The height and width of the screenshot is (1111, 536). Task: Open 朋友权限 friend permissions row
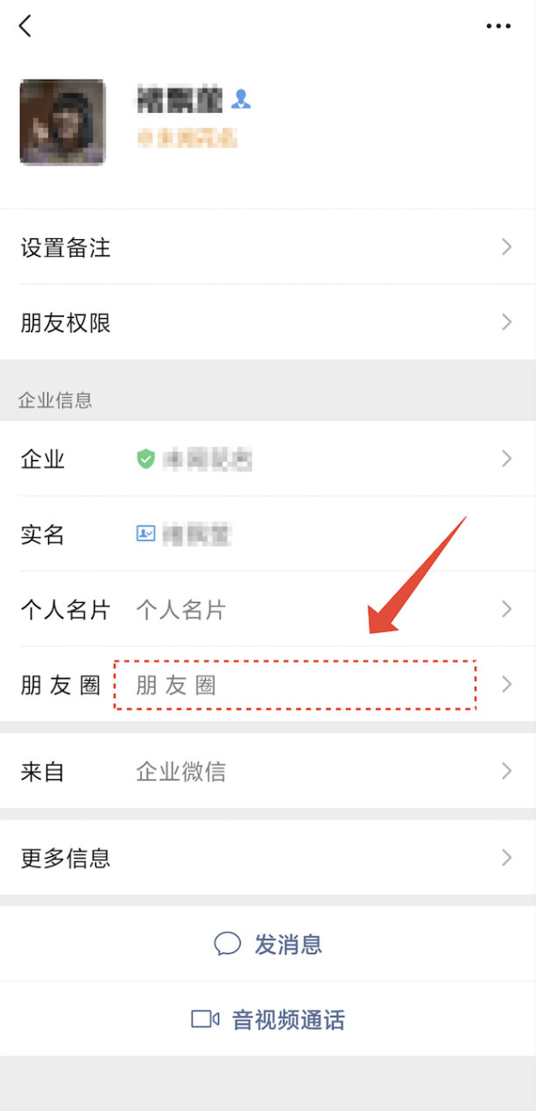click(268, 322)
